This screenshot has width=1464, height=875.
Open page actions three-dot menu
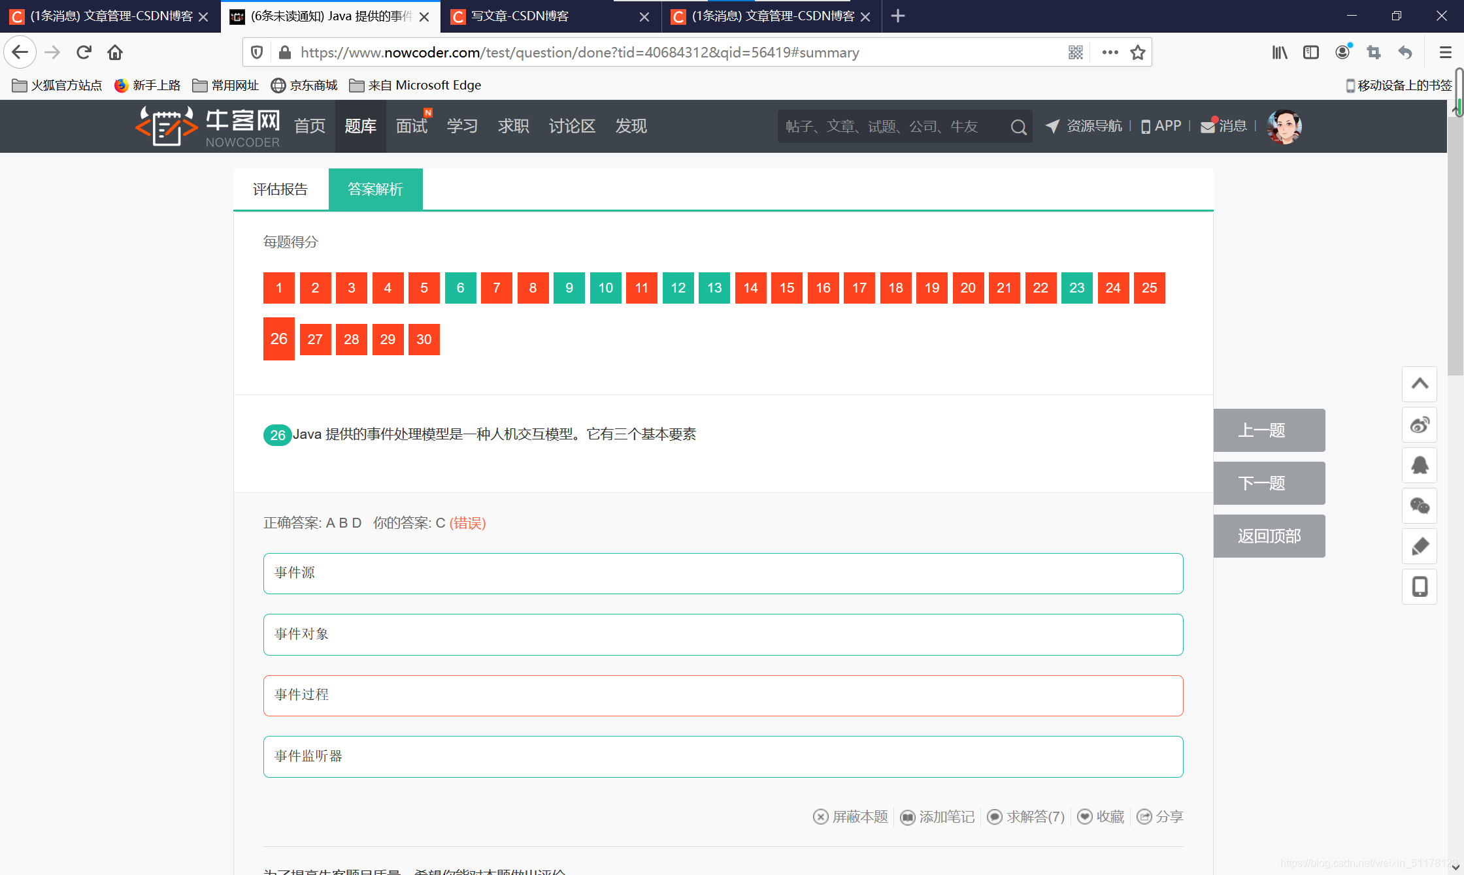1110,52
